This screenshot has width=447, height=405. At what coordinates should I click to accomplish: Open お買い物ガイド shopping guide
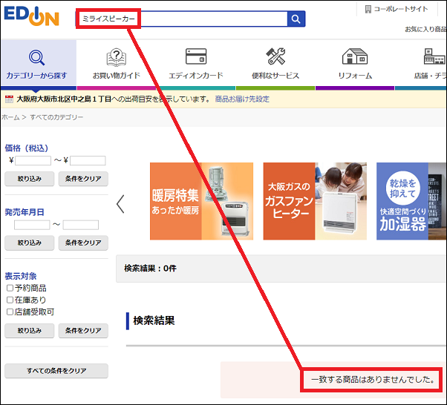[117, 65]
